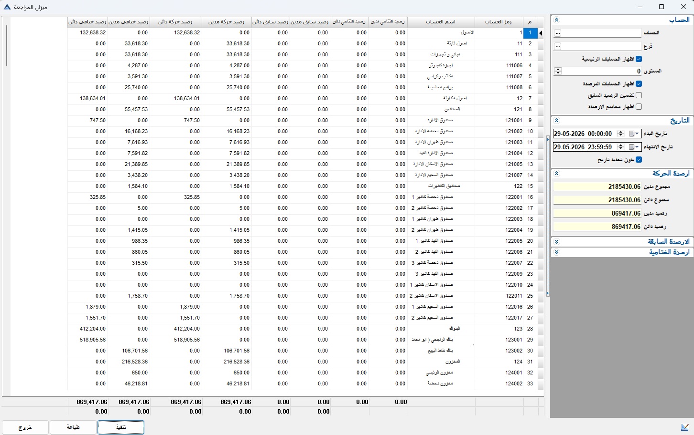Expand the الارصدة السابقة section
Image resolution: width=694 pixels, height=435 pixels.
point(556,242)
